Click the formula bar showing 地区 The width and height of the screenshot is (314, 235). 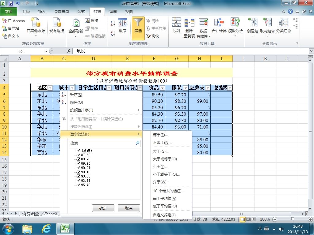191,51
